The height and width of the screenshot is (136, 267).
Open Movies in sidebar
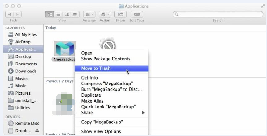tap(23, 78)
